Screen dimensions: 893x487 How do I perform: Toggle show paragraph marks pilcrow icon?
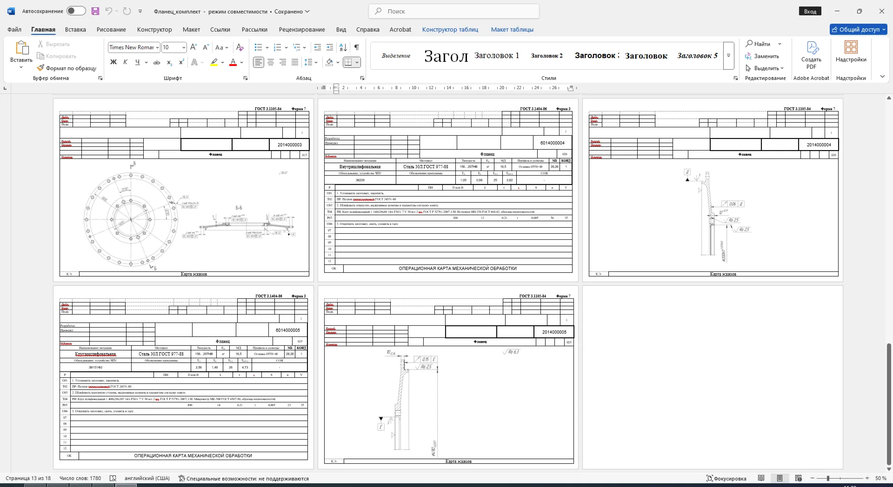pyautogui.click(x=356, y=47)
